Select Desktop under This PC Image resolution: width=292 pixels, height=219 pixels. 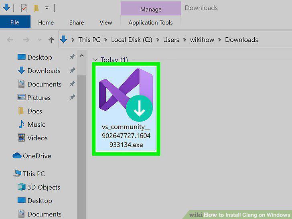point(34,201)
